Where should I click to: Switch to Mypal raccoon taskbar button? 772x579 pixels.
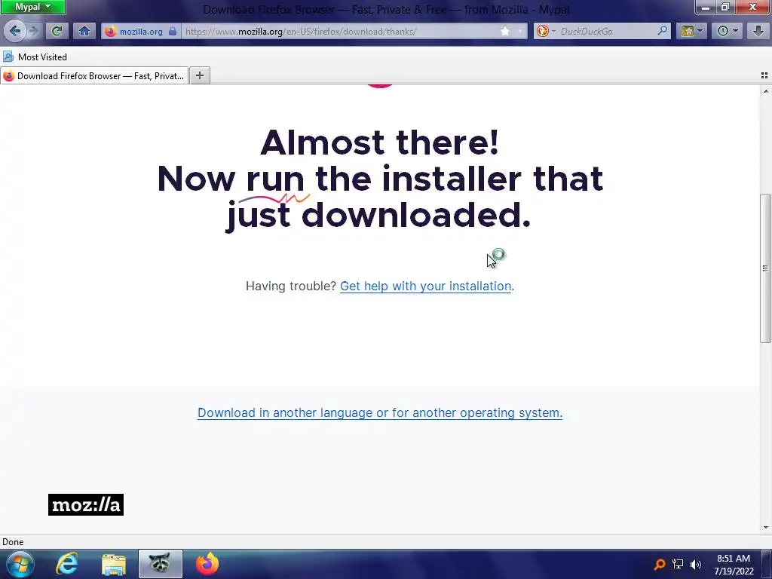tap(160, 564)
